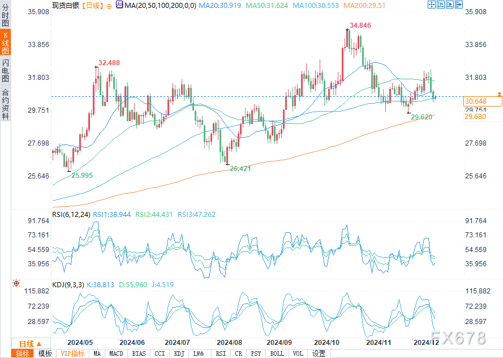Click the 设置 settings button
This screenshot has width=503, height=358.
pyautogui.click(x=319, y=353)
